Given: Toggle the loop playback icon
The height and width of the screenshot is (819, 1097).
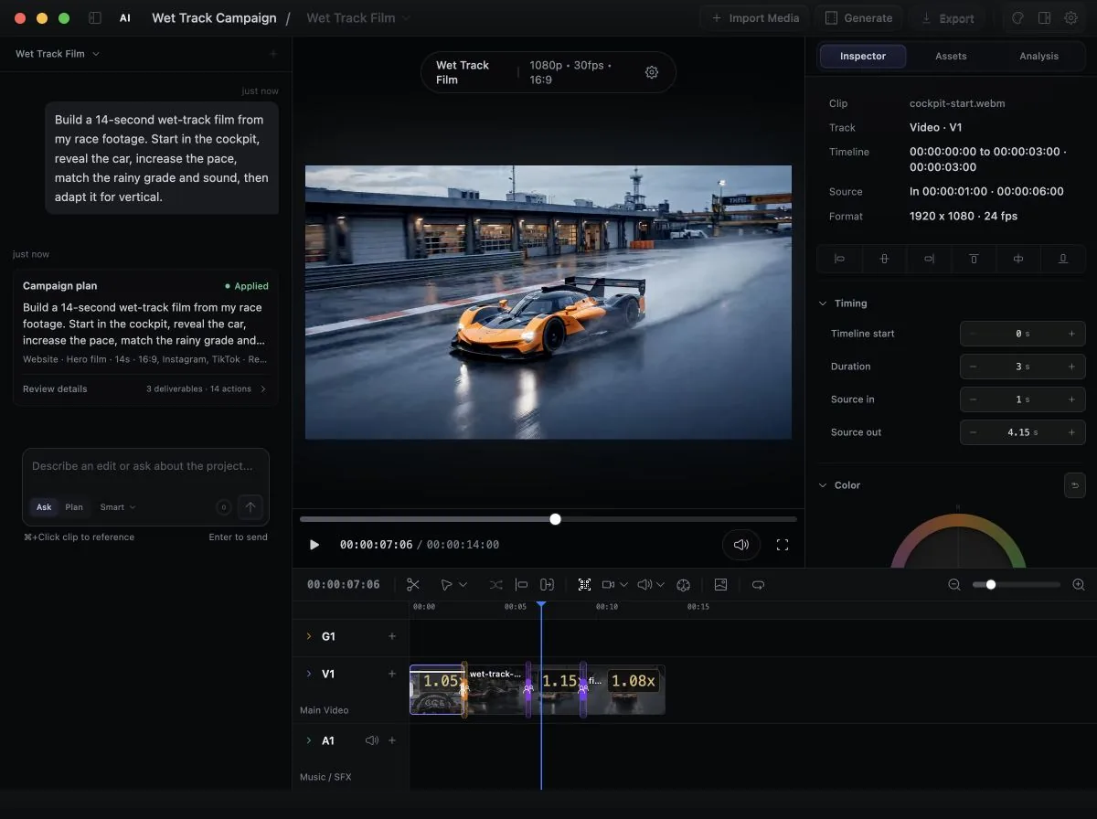Looking at the screenshot, I should (x=758, y=584).
